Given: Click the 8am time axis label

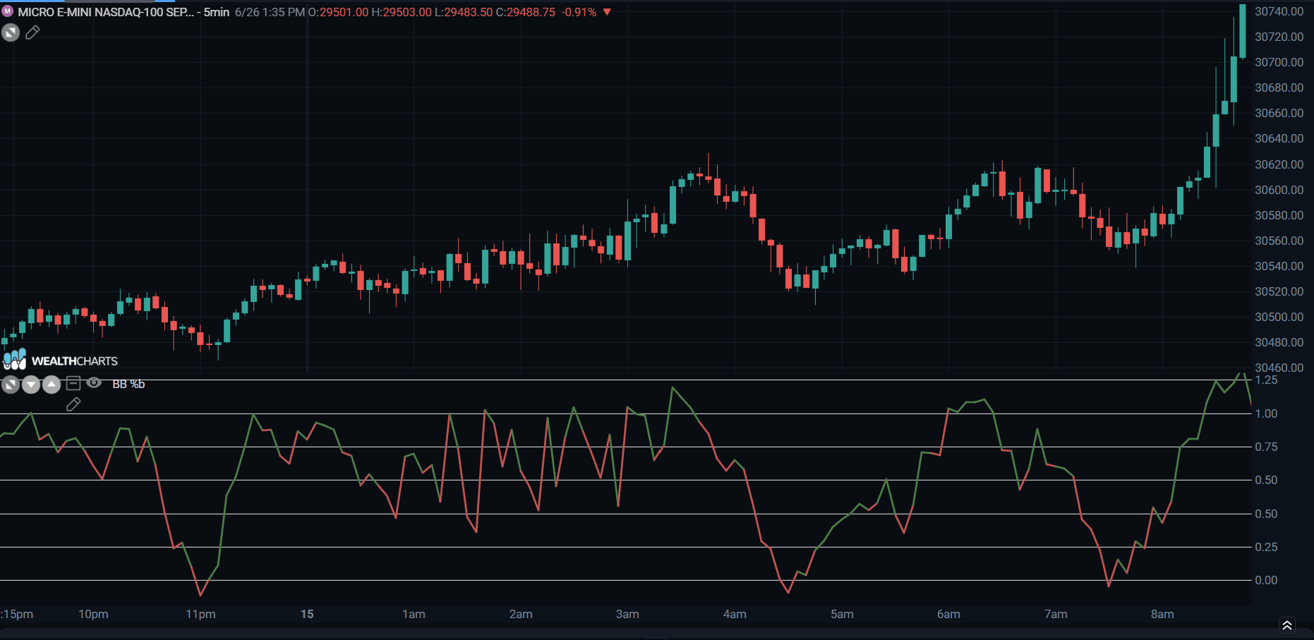Looking at the screenshot, I should click(x=1162, y=614).
